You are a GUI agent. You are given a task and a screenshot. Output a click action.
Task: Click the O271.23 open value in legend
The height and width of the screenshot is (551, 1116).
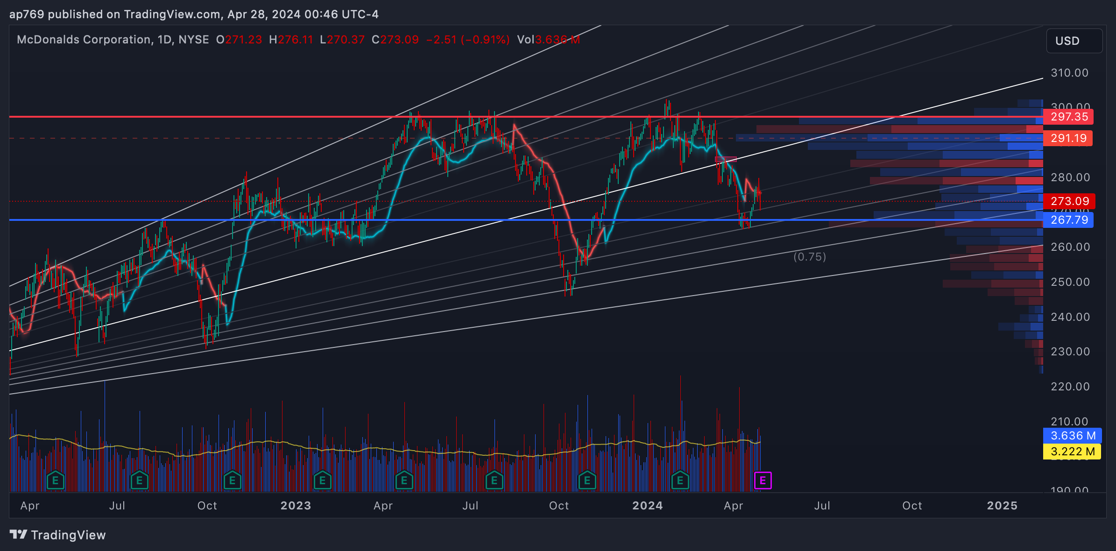point(239,40)
